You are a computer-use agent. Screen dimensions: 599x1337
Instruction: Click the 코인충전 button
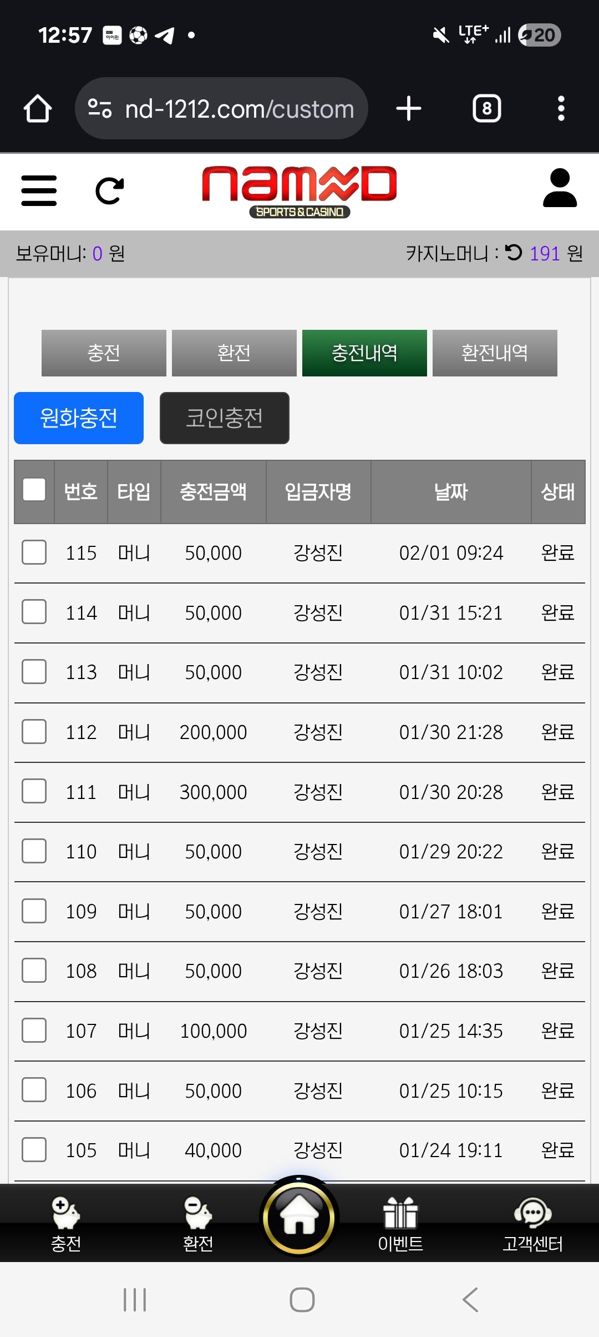pos(225,418)
